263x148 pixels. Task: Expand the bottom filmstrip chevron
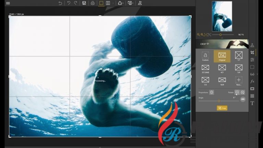click(100, 147)
